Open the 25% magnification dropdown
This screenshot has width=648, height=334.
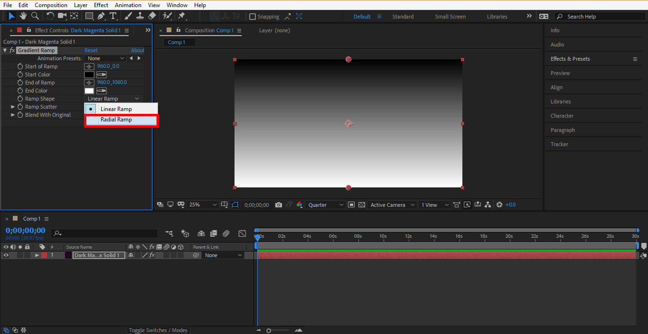pyautogui.click(x=203, y=205)
